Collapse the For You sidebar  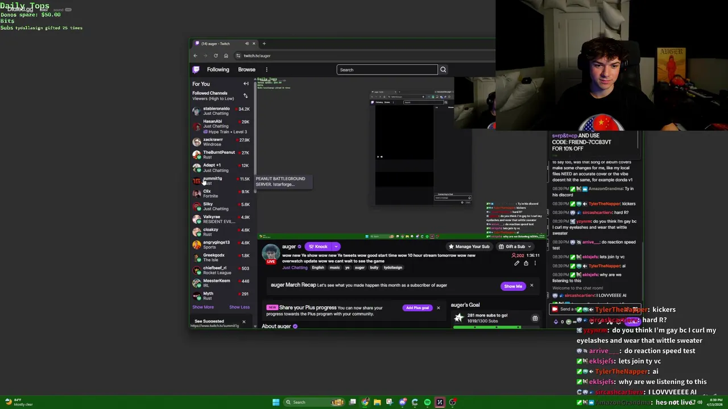pos(246,84)
